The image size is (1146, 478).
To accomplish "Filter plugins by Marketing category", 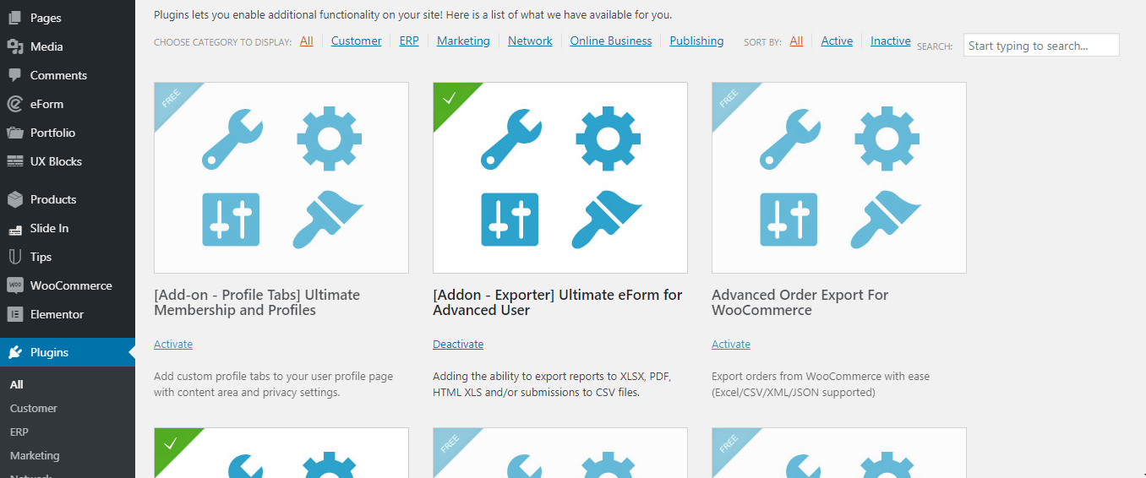I will point(463,41).
